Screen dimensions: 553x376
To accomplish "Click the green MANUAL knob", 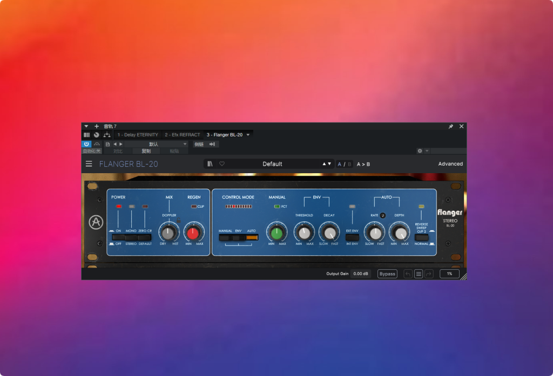I will (276, 233).
